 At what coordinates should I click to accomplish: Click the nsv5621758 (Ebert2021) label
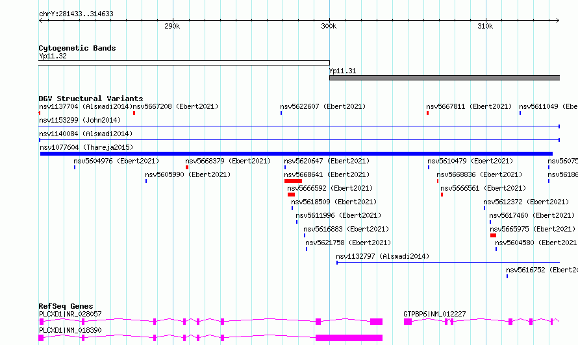348,243
